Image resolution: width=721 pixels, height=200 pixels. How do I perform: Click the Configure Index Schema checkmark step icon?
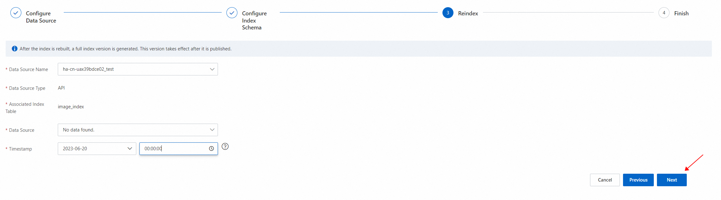(x=232, y=13)
